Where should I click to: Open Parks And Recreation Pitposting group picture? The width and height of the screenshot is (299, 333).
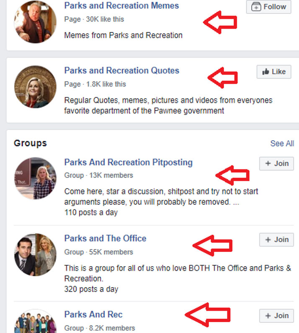coord(35,178)
